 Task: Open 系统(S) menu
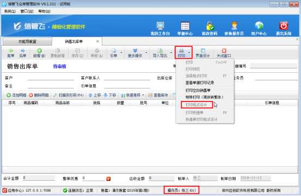pos(10,11)
